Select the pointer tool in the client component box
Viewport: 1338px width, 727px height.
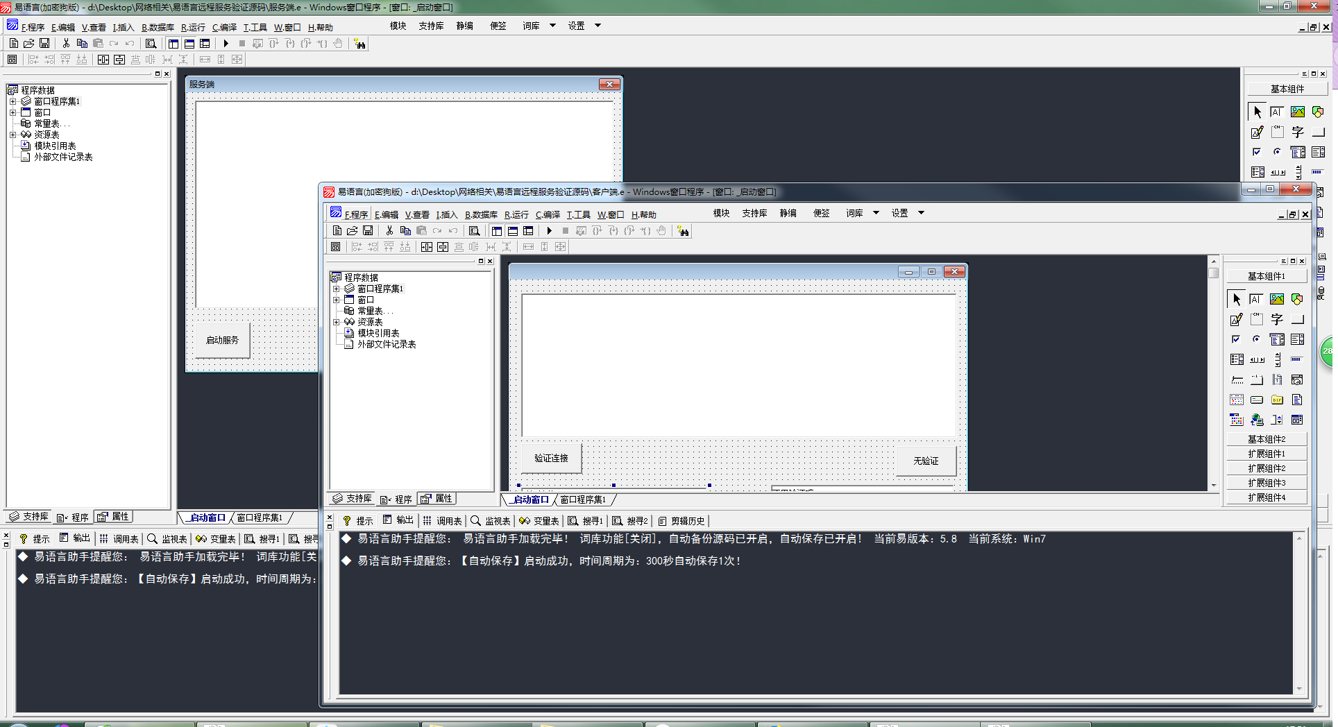(1236, 299)
